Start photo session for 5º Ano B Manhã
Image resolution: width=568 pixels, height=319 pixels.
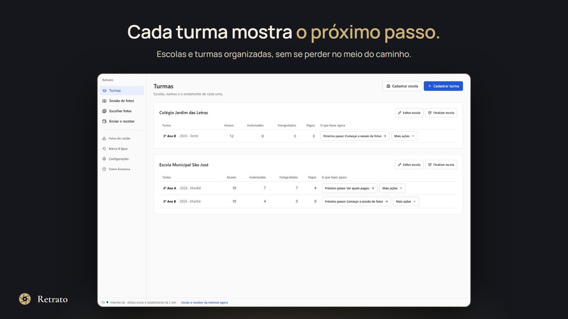356,201
